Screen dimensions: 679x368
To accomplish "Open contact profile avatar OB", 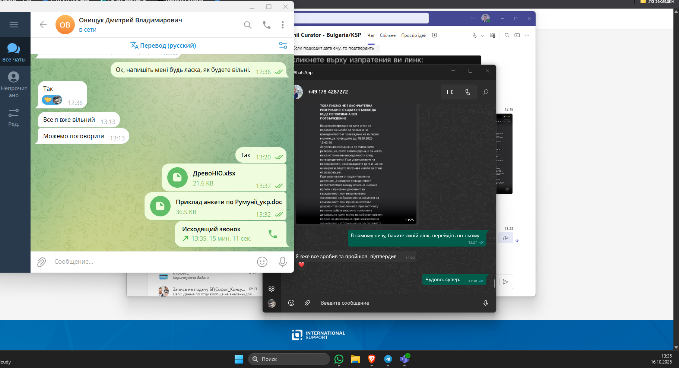I will [65, 25].
